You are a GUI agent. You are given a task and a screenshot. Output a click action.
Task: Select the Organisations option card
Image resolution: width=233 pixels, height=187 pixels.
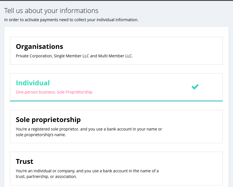click(x=116, y=51)
